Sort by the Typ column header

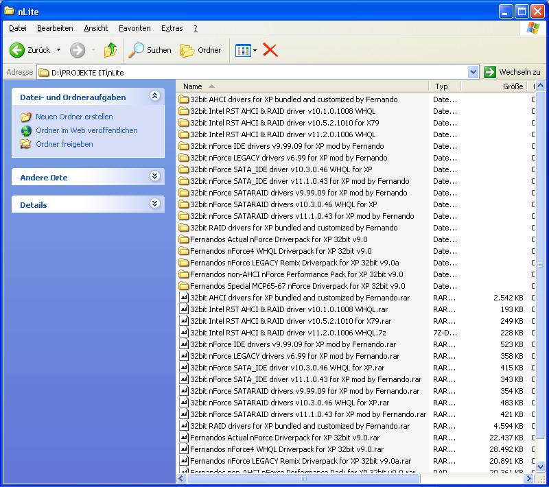445,86
